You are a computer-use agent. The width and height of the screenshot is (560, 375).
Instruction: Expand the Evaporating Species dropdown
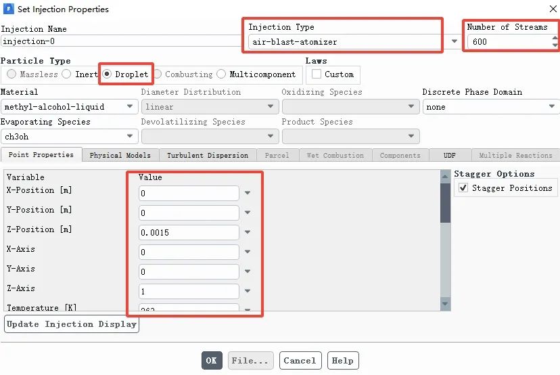[130, 137]
